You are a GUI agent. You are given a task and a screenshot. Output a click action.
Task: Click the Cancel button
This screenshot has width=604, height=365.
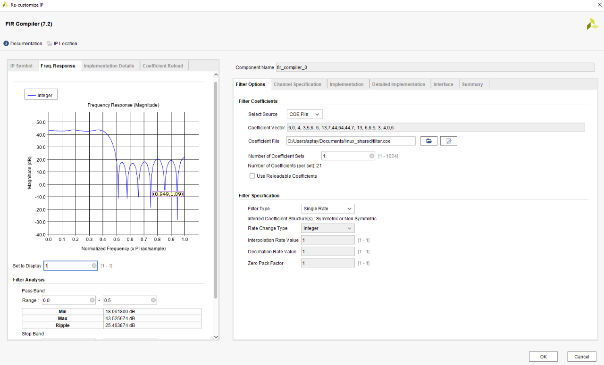pyautogui.click(x=582, y=357)
